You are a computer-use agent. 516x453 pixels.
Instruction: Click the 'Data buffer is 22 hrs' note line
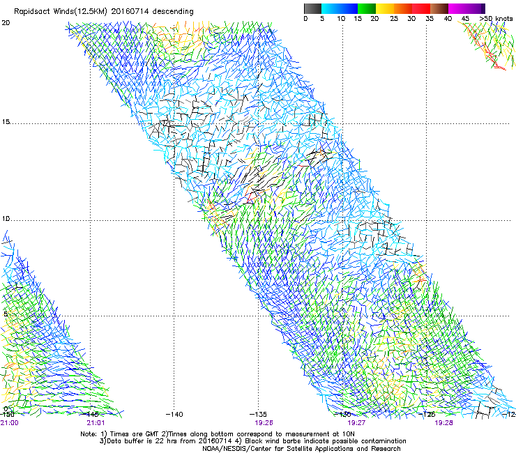[x=142, y=441]
